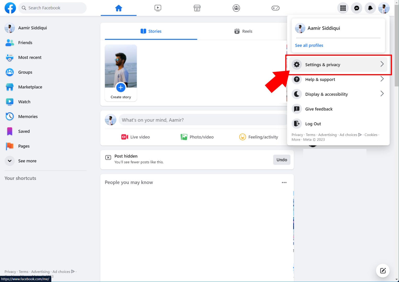Screen dimensions: 399x282
Task: Open Memories in the sidebar
Action: point(28,116)
